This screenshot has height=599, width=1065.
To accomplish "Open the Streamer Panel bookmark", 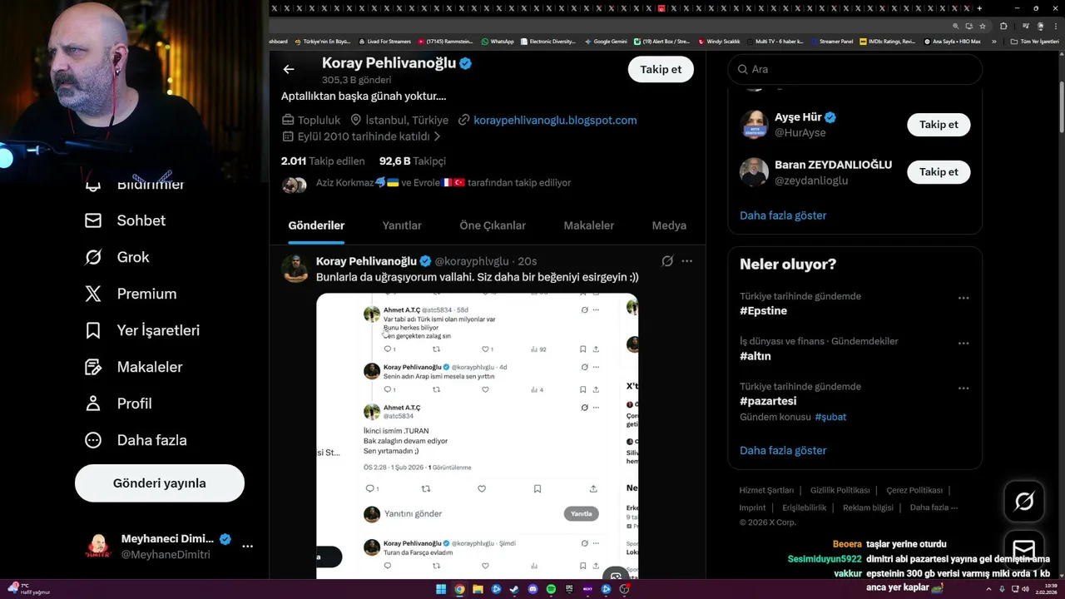I will (831, 41).
